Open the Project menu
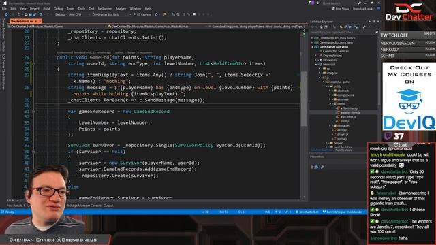Viewport: 436px width, 245px height. click(35, 9)
